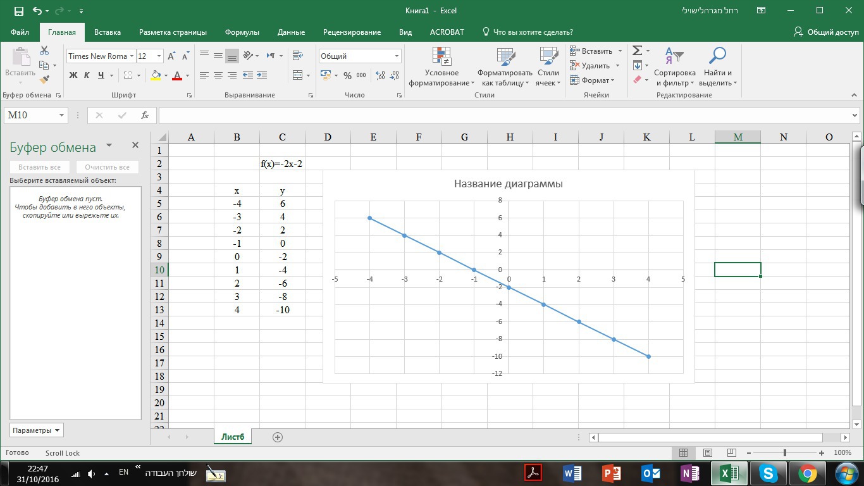Open PowerPoint from the taskbar
Screen dimensions: 864x486
(x=612, y=473)
